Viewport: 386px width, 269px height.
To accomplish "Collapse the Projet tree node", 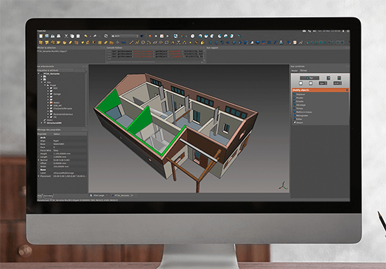I will click(x=45, y=85).
